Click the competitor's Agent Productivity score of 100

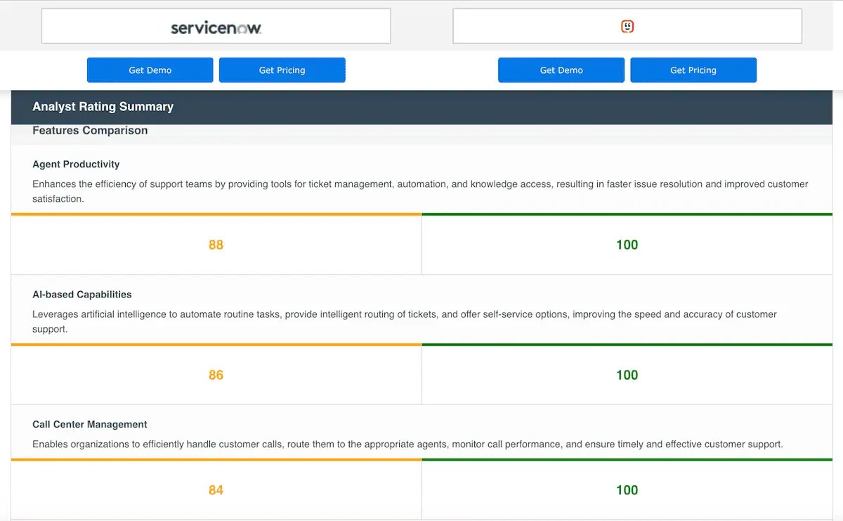[x=627, y=244]
